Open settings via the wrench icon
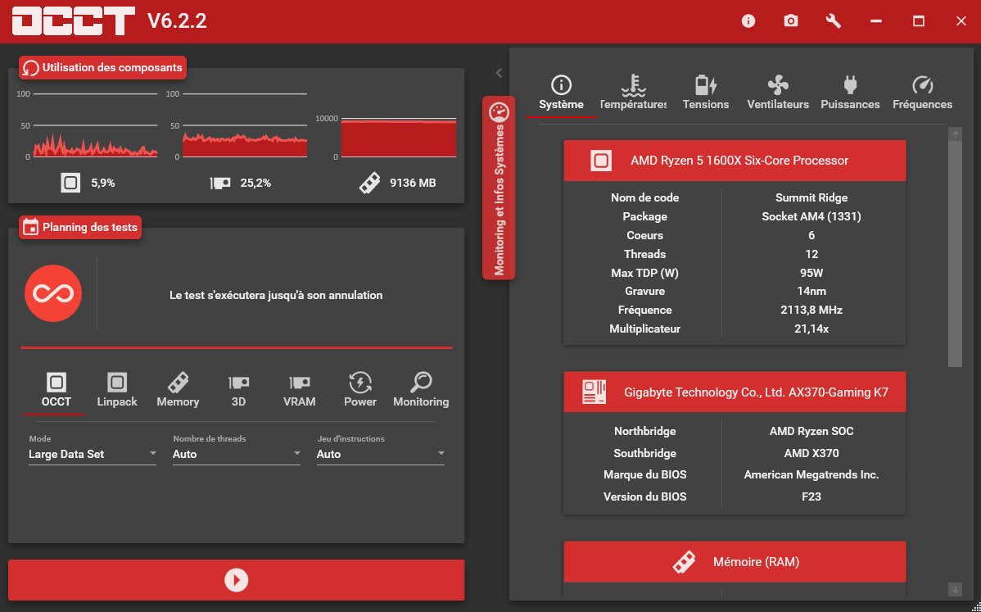 pyautogui.click(x=834, y=21)
